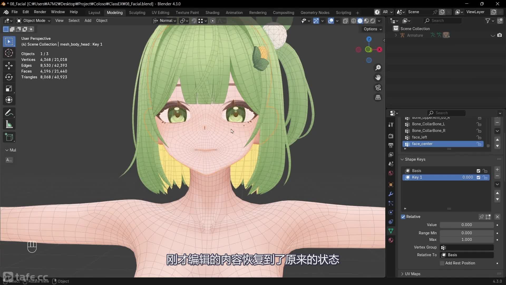Image resolution: width=506 pixels, height=285 pixels.
Task: Disable the Key 1 shape key checkbox
Action: (x=478, y=177)
